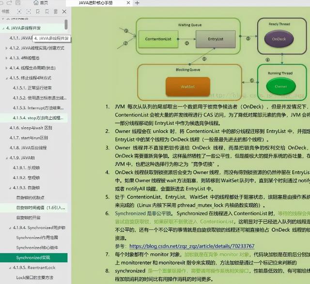Click the EntryList box in diagram
This screenshot has height=284, width=310.
click(216, 39)
